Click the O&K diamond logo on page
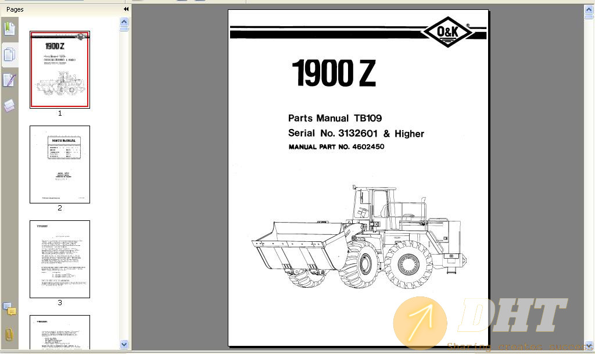 (448, 32)
